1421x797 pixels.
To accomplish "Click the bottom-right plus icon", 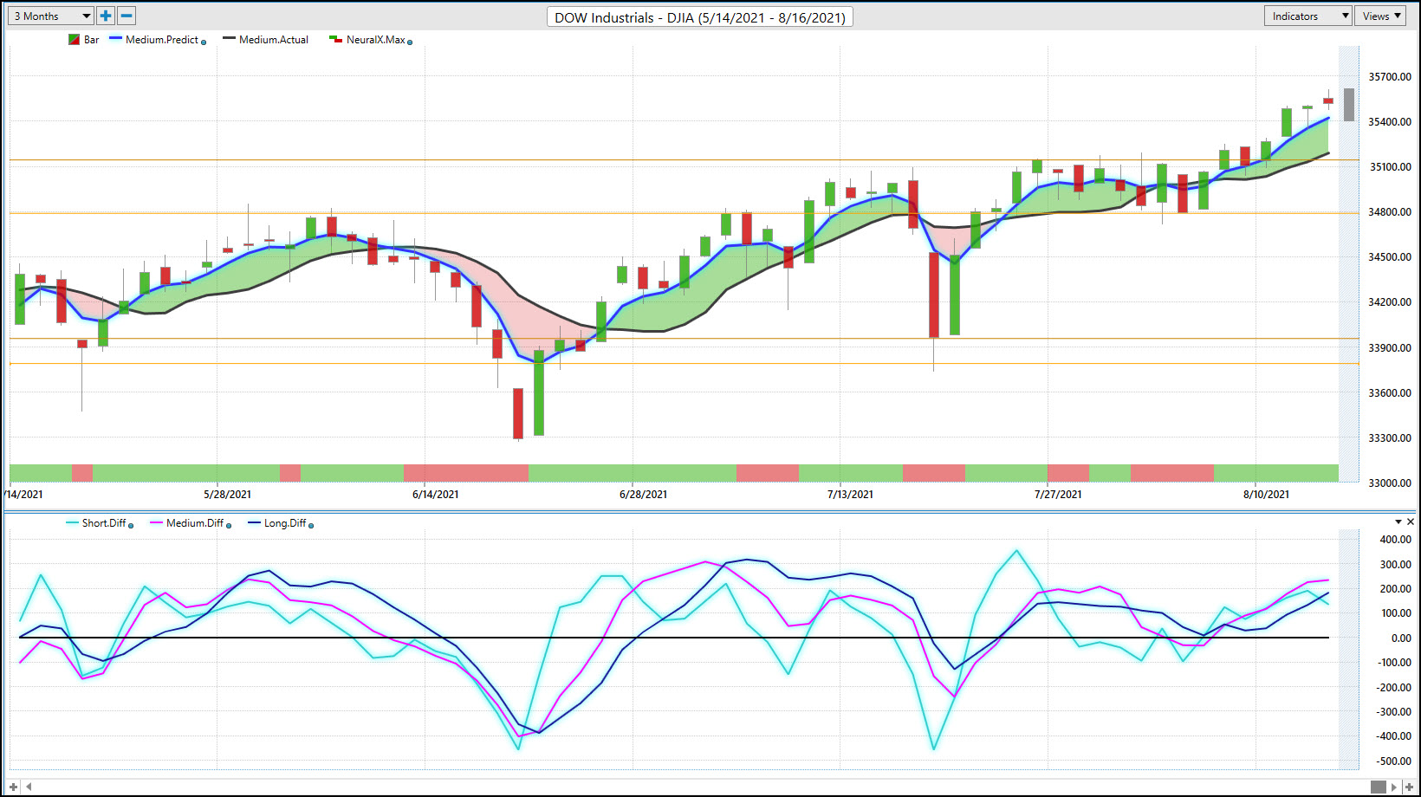I will [1410, 787].
